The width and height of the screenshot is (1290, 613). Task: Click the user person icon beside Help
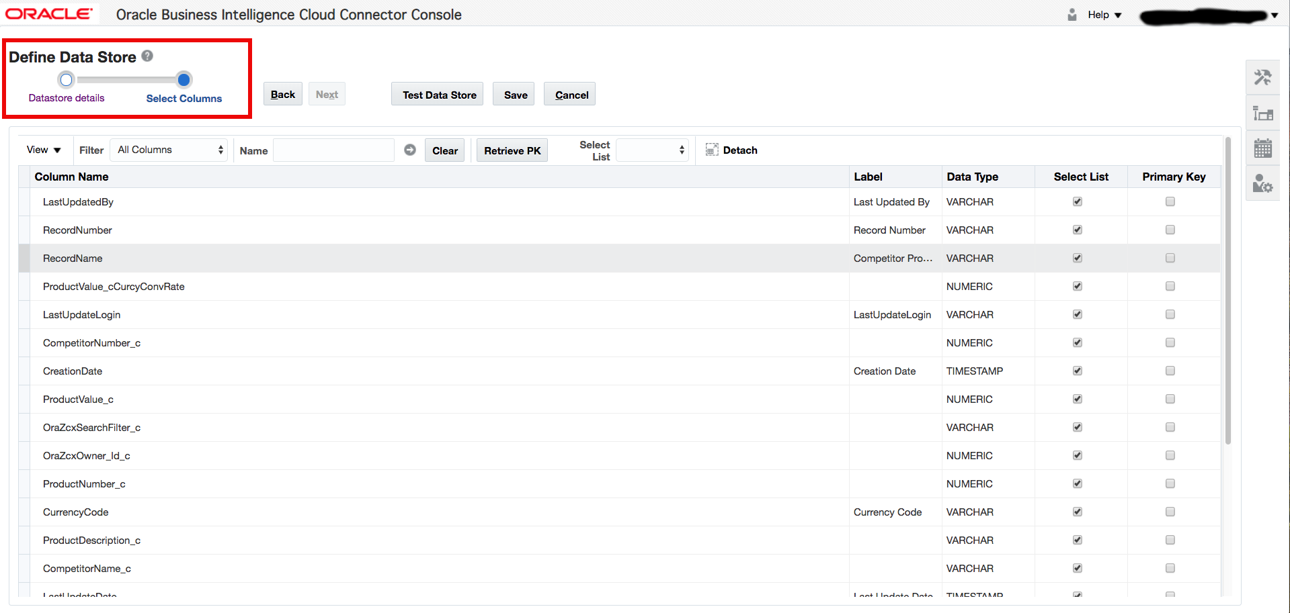[x=1072, y=15]
